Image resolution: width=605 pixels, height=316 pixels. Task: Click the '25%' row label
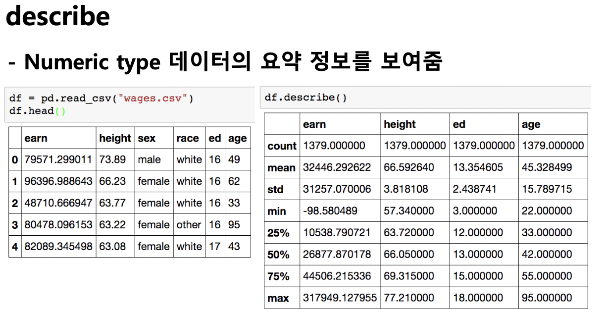coord(278,233)
